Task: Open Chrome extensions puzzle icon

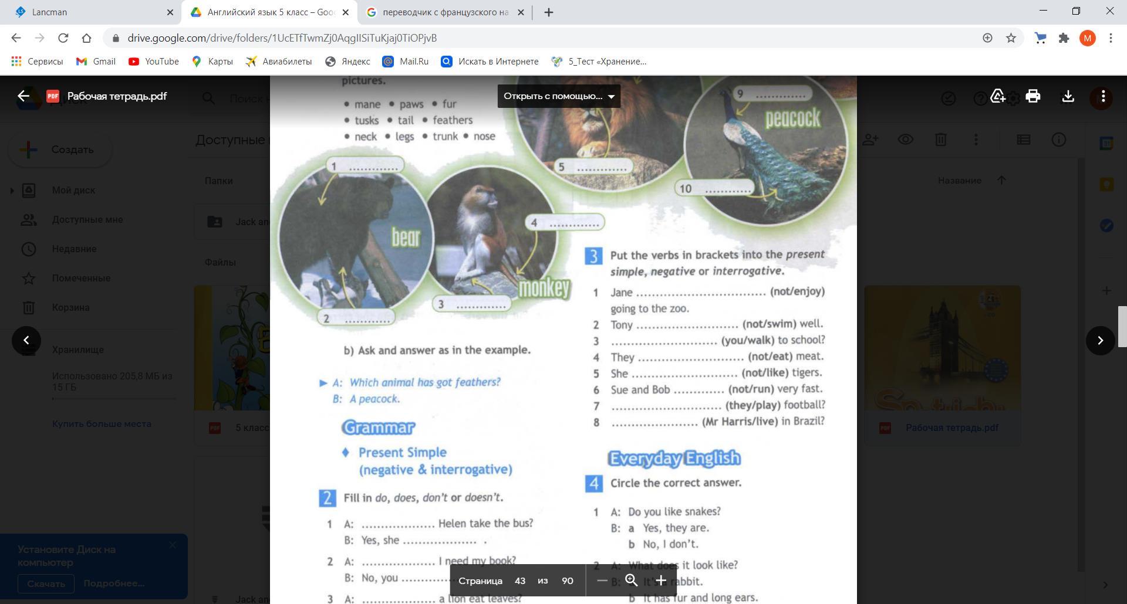Action: point(1064,38)
